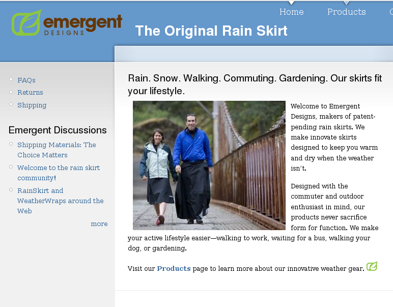Go to the FAQs page
The width and height of the screenshot is (393, 307).
click(x=26, y=80)
